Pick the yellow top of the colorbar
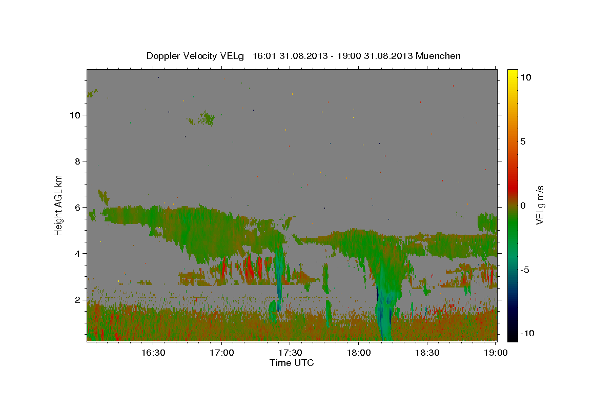Screen dimensions: 615x410 [x=512, y=74]
